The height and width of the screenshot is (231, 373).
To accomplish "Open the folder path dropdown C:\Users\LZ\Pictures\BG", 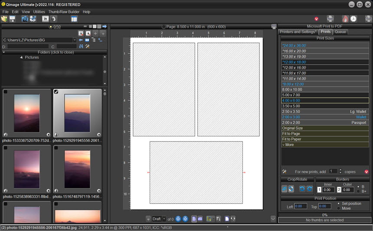I will coord(75,40).
